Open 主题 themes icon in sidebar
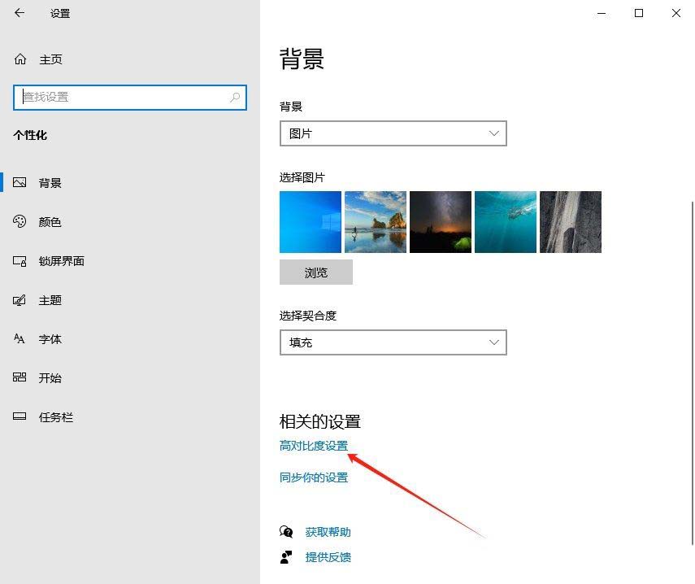Screen dimensions: 695x584 (20, 300)
